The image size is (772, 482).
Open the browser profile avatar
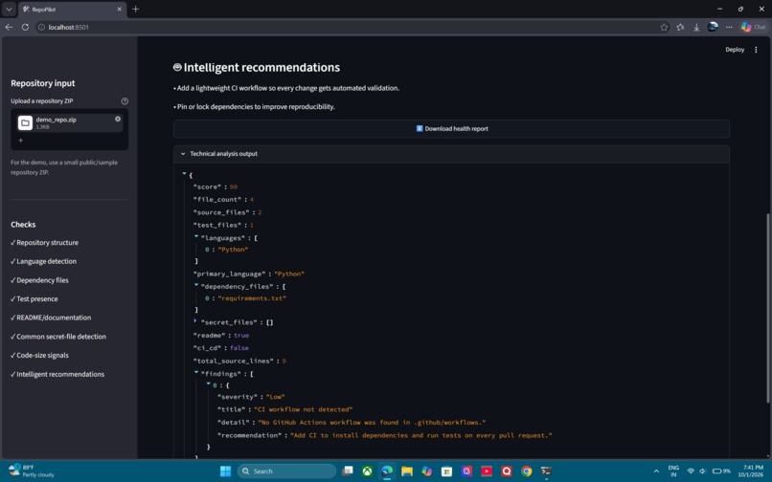[713, 27]
